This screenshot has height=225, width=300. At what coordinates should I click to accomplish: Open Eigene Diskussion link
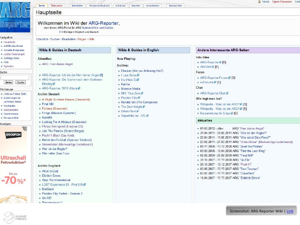[282, 1]
